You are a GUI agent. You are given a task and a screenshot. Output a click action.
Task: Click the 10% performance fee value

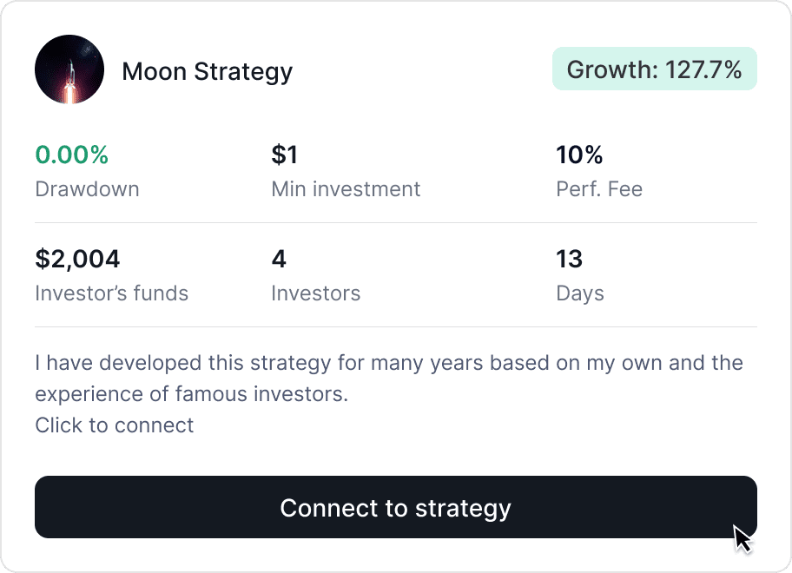point(579,155)
